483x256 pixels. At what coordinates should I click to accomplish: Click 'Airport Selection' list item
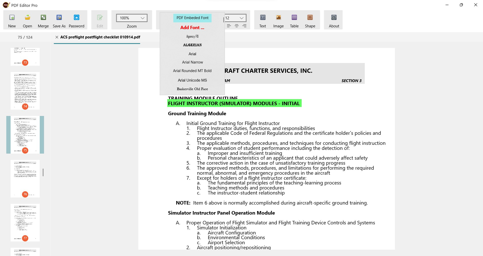[x=226, y=242]
